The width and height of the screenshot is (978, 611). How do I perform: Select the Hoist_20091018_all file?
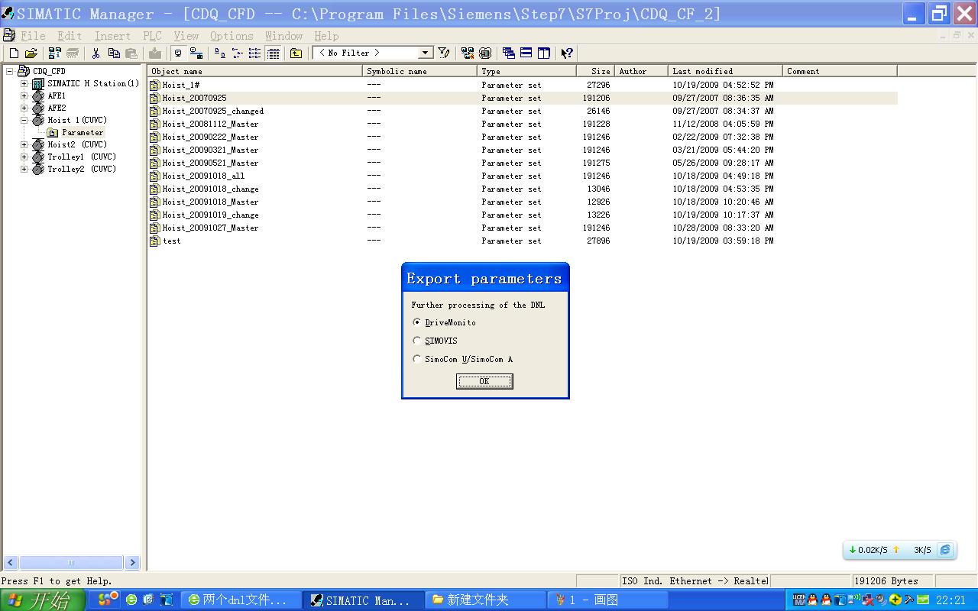(x=203, y=176)
